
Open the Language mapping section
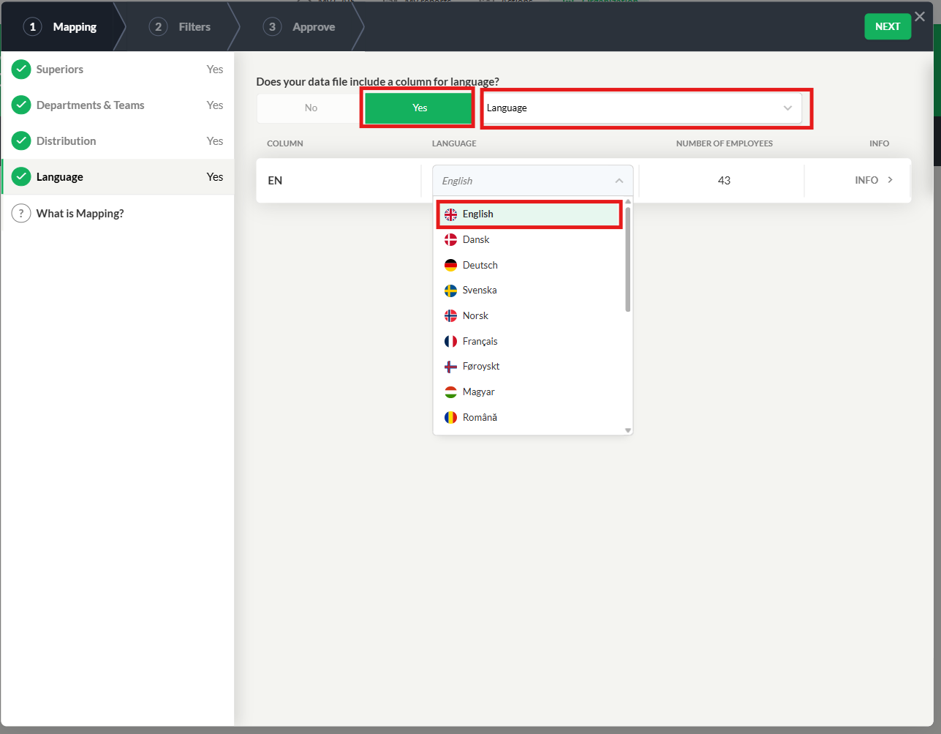point(118,176)
